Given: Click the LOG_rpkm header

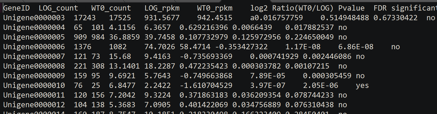Looking at the screenshot, I should click(162, 8).
